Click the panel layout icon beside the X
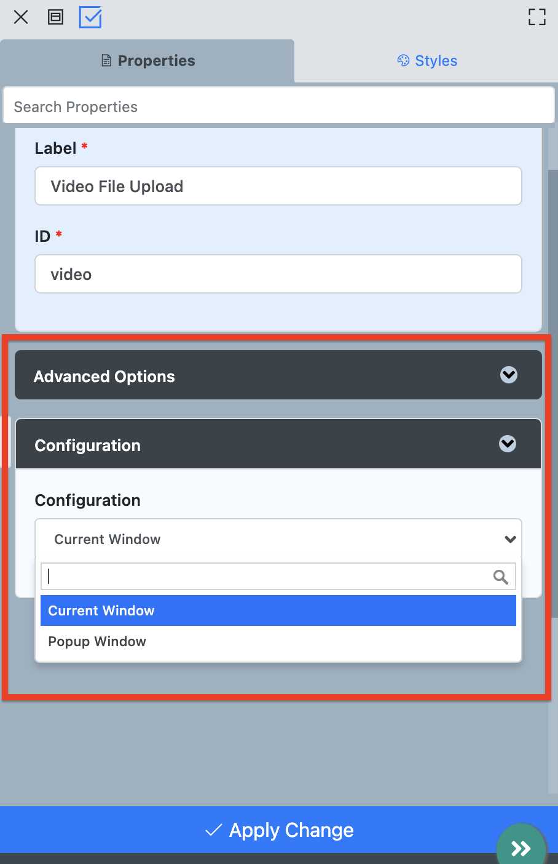The image size is (558, 864). coord(56,17)
